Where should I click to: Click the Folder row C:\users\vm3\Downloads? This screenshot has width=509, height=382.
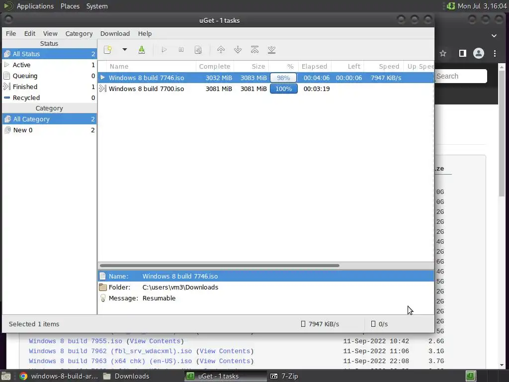click(x=265, y=287)
